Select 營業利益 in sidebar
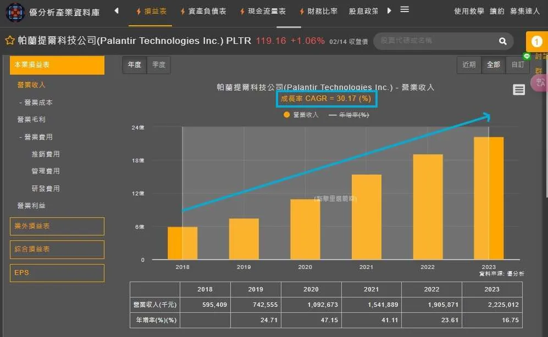548x337 pixels. click(x=31, y=205)
